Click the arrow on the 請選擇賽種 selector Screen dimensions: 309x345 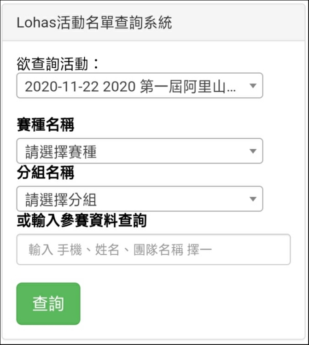[252, 151]
